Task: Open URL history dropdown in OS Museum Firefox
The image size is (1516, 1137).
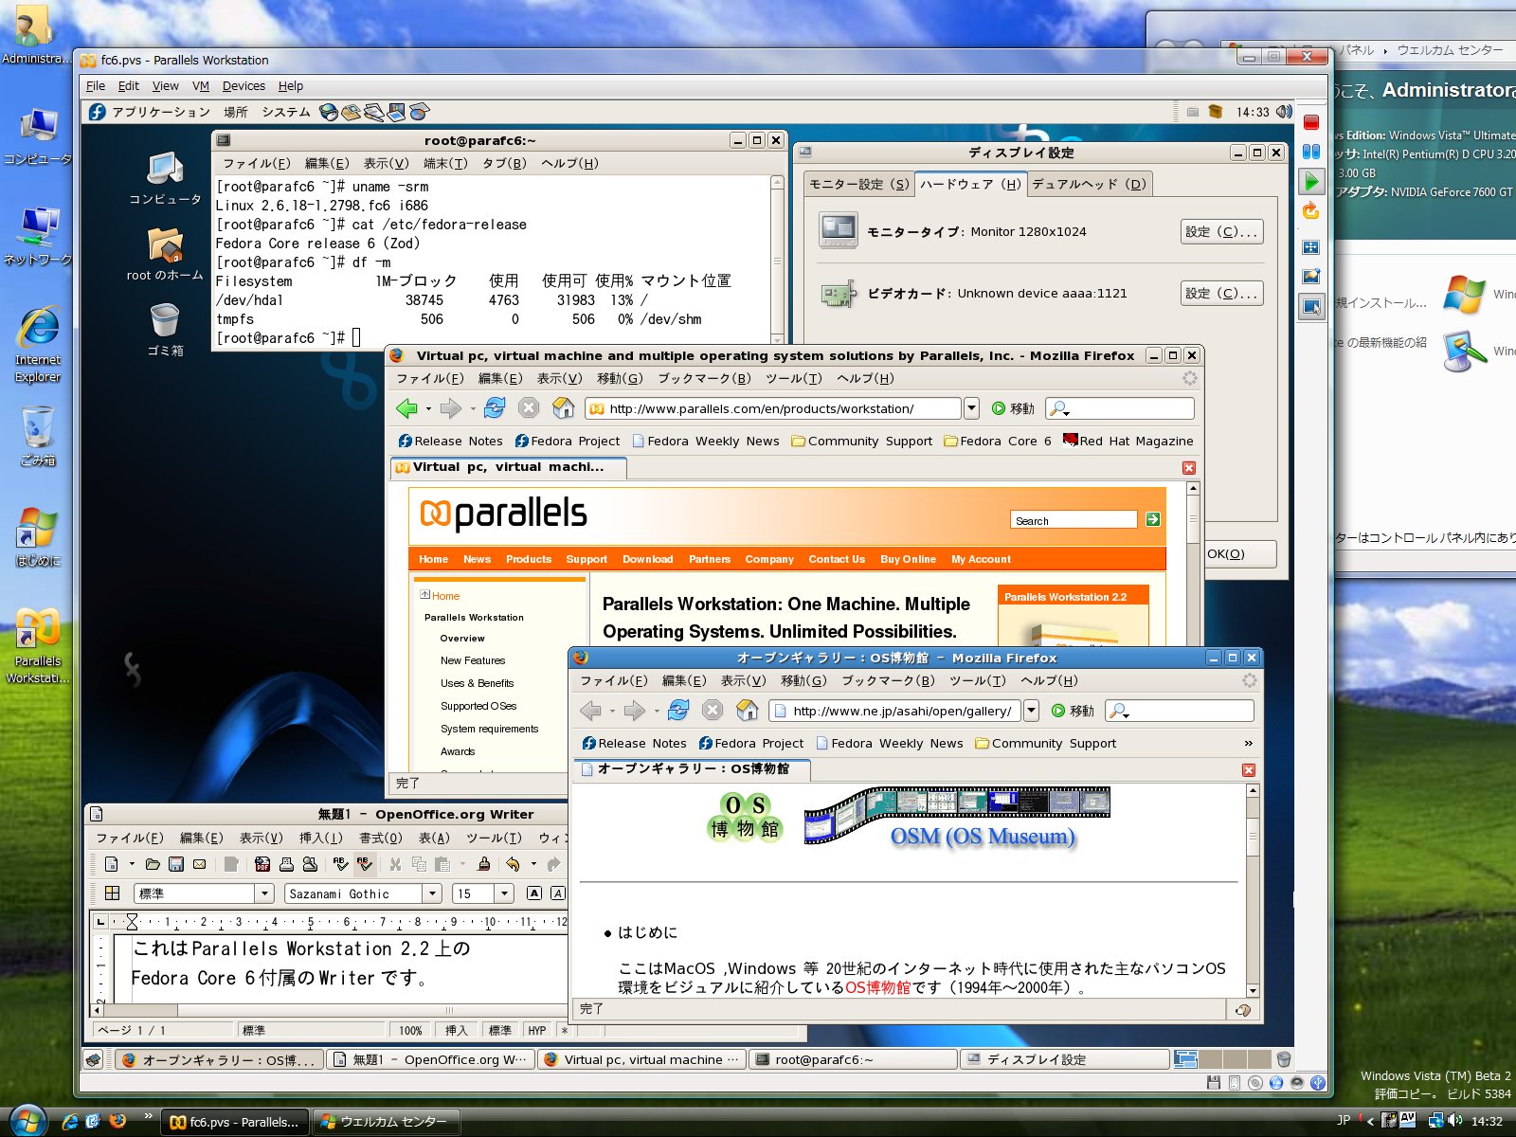Action: tap(1031, 711)
